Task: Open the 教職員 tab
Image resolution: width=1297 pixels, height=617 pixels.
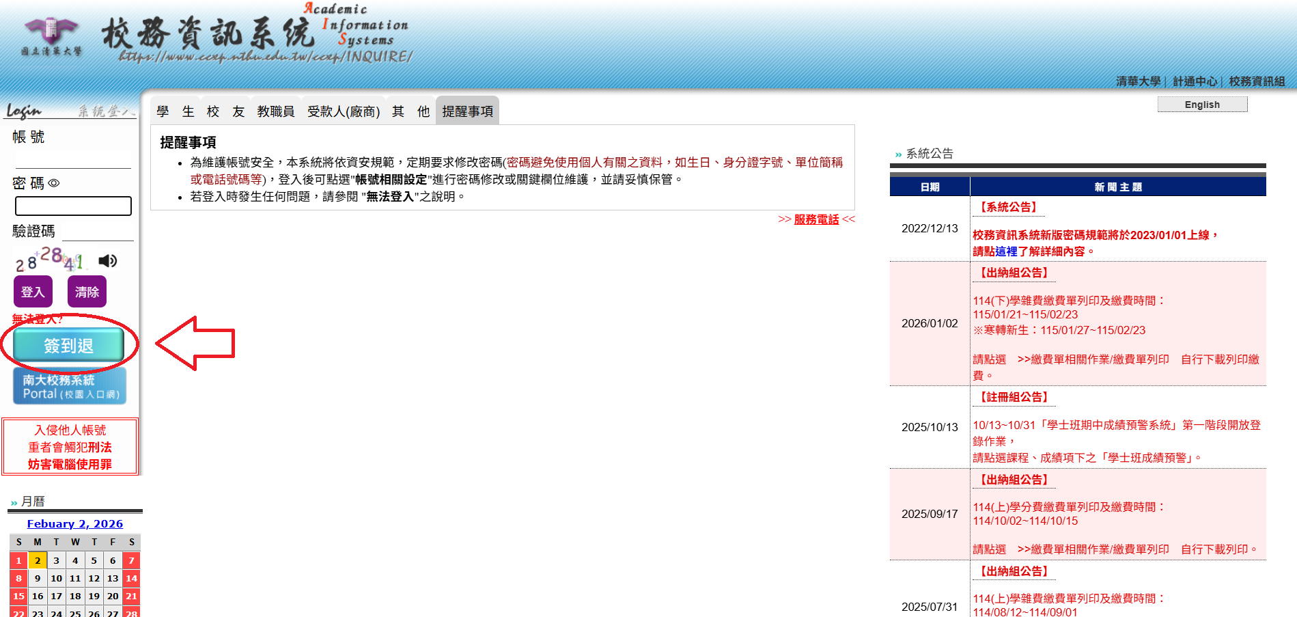Action: [x=275, y=111]
